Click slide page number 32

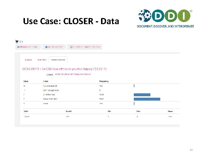click(191, 150)
